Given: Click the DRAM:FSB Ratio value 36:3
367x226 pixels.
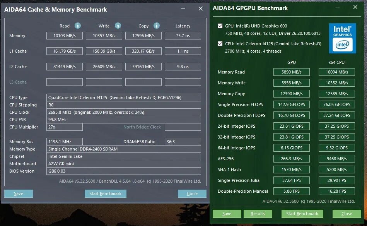Looking at the screenshot, I should pyautogui.click(x=183, y=142).
